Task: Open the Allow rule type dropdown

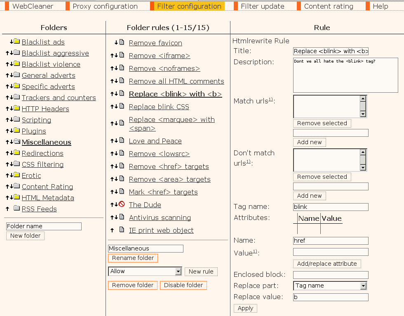Action: point(178,272)
